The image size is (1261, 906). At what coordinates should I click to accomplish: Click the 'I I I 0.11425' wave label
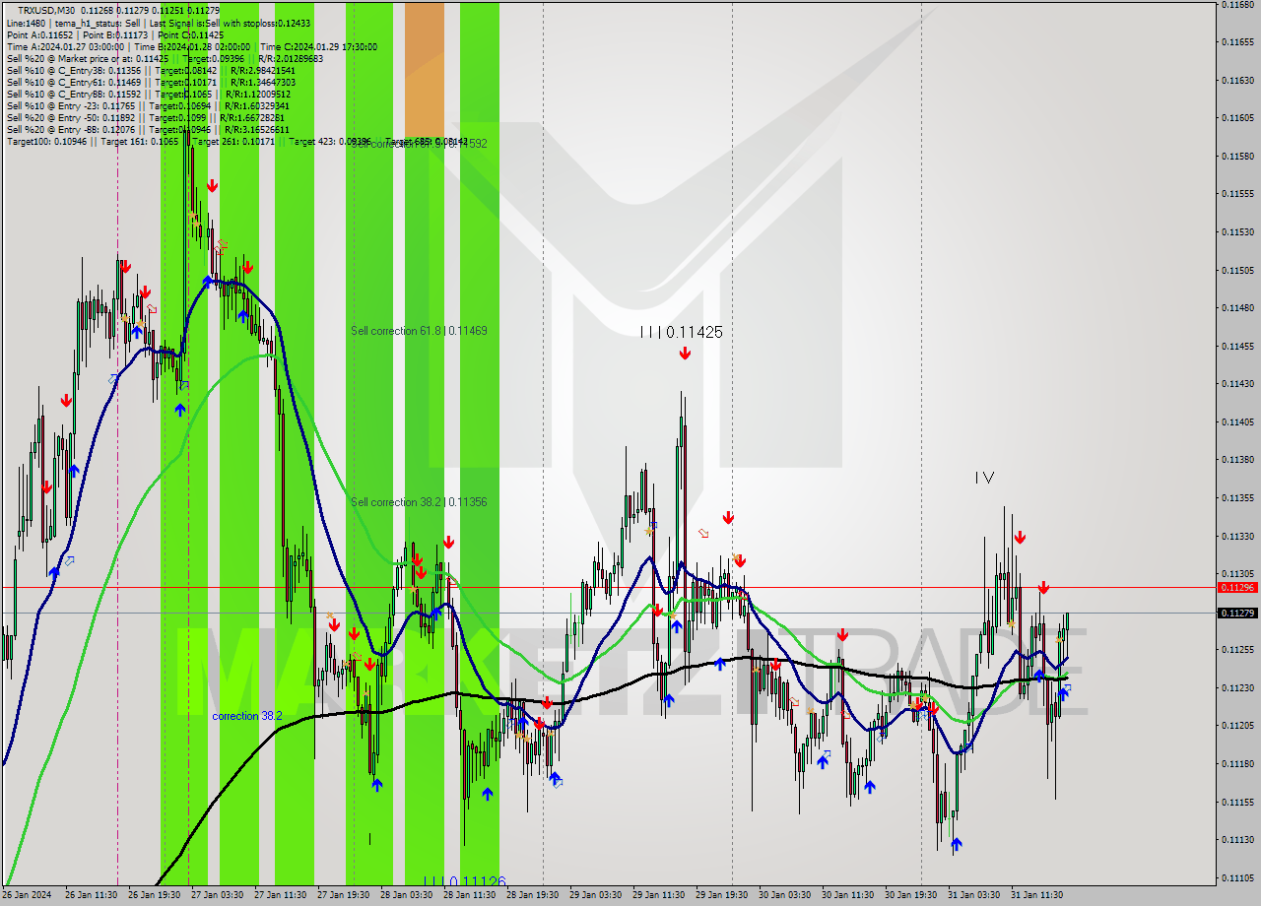pyautogui.click(x=681, y=333)
